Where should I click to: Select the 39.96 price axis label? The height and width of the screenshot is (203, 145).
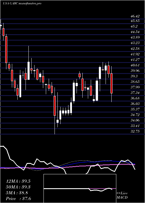[135, 71]
